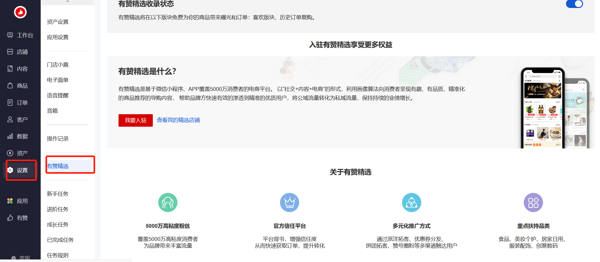The width and height of the screenshot is (600, 262).
Task: Open 资产设置 in the settings submenu
Action: pyautogui.click(x=58, y=22)
